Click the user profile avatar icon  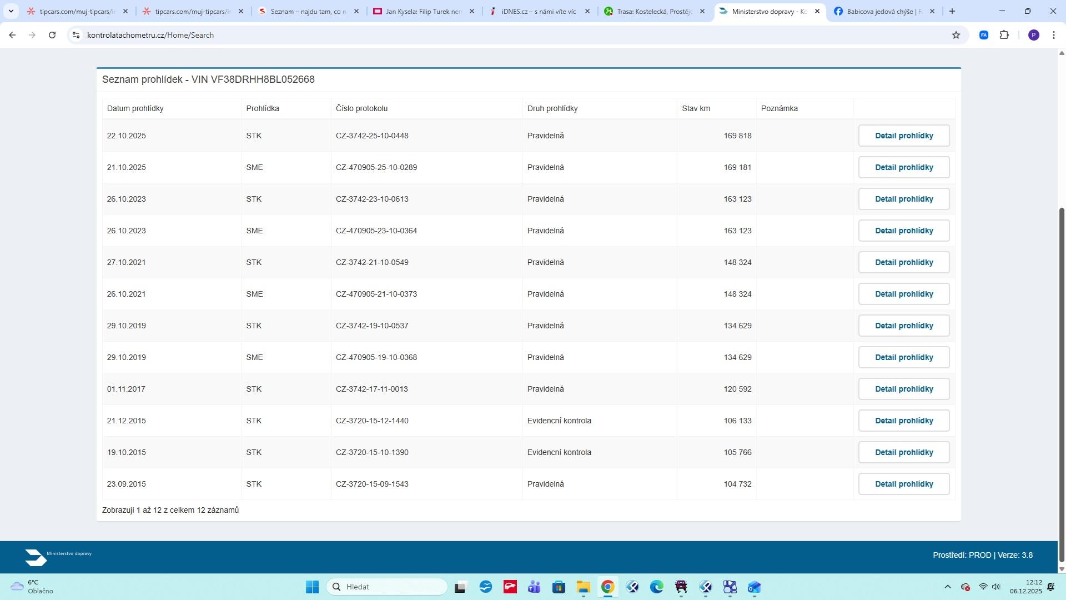click(1033, 35)
